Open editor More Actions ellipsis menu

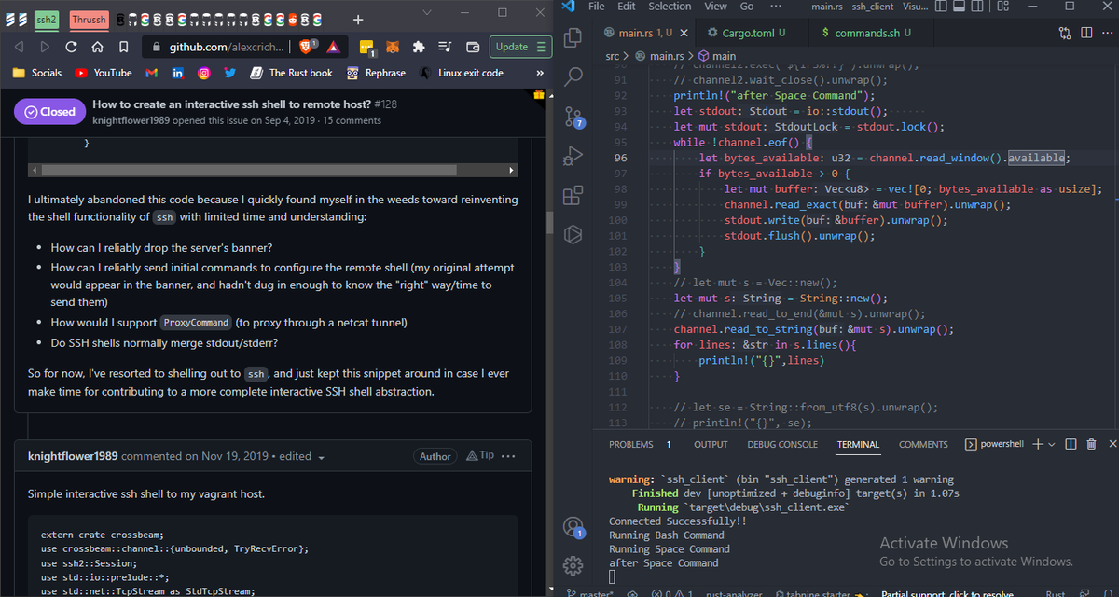tap(1106, 34)
